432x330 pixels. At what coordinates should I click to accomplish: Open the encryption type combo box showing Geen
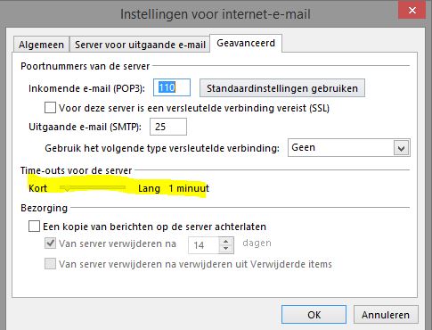pyautogui.click(x=349, y=148)
